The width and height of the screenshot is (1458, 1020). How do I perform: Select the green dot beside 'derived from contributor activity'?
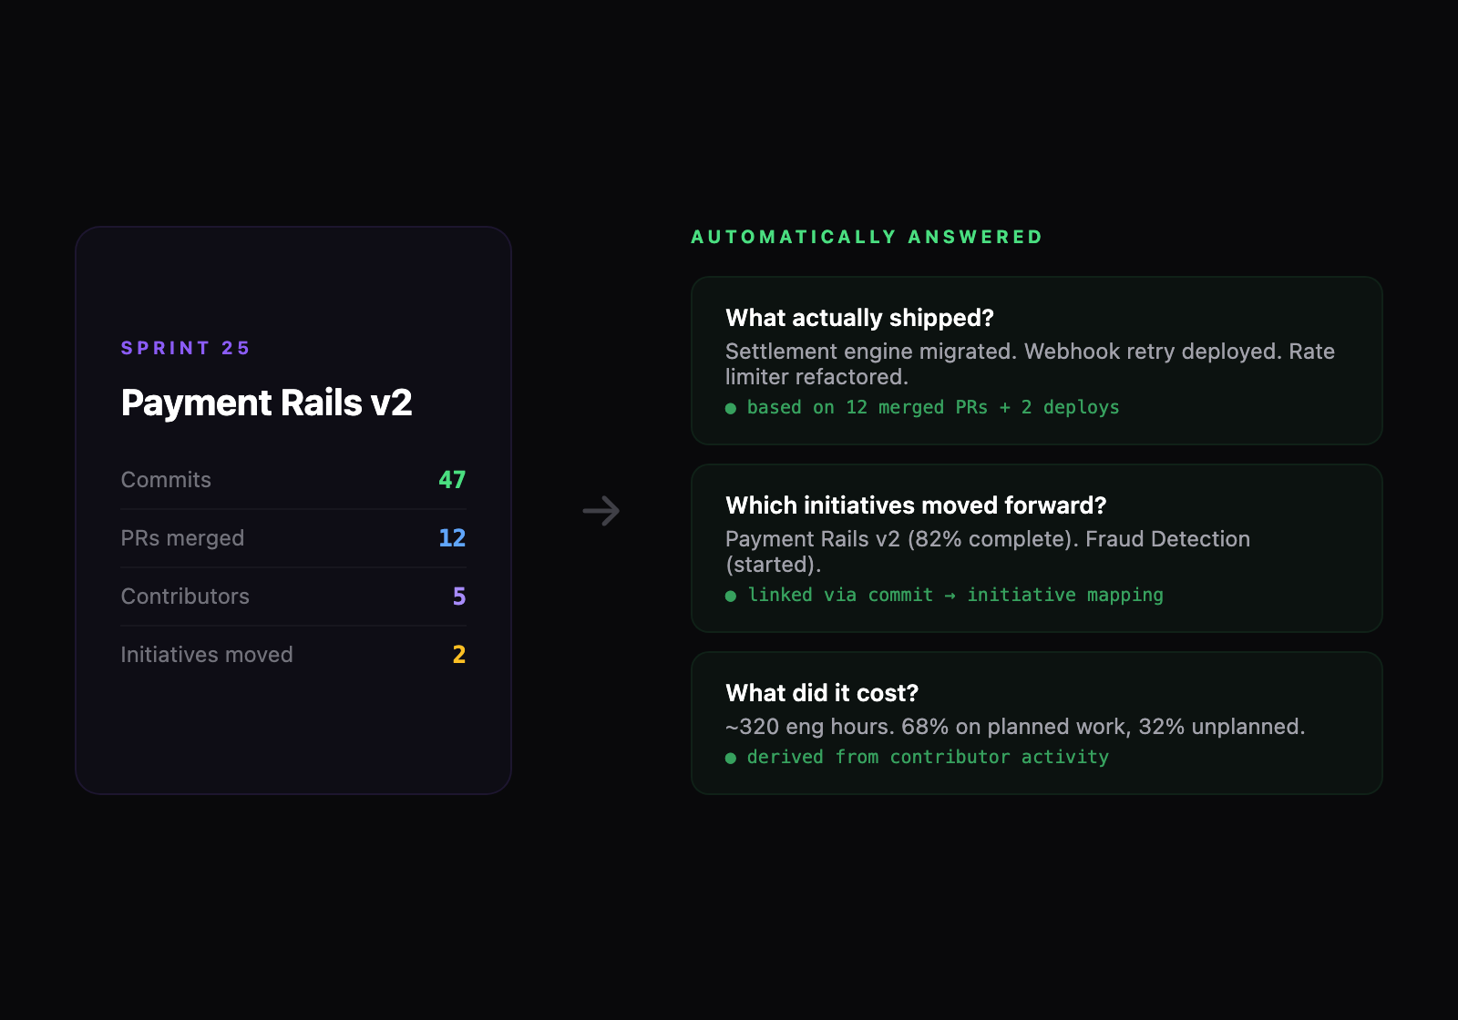pyautogui.click(x=731, y=757)
